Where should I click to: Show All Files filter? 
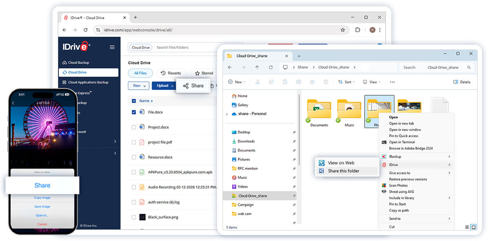click(x=140, y=73)
